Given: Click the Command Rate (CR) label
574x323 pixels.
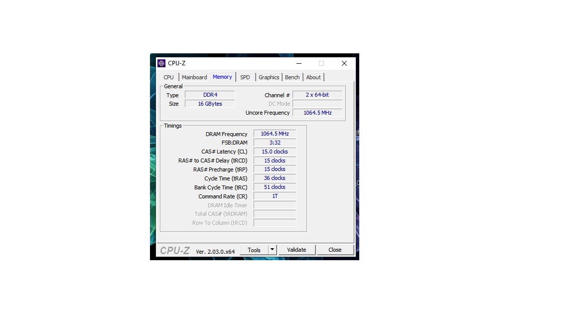Looking at the screenshot, I should 223,197.
